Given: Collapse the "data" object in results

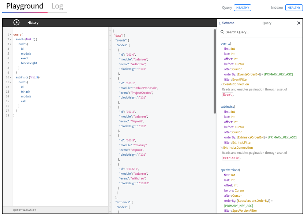Looking at the screenshot, I should pyautogui.click(x=110, y=36).
